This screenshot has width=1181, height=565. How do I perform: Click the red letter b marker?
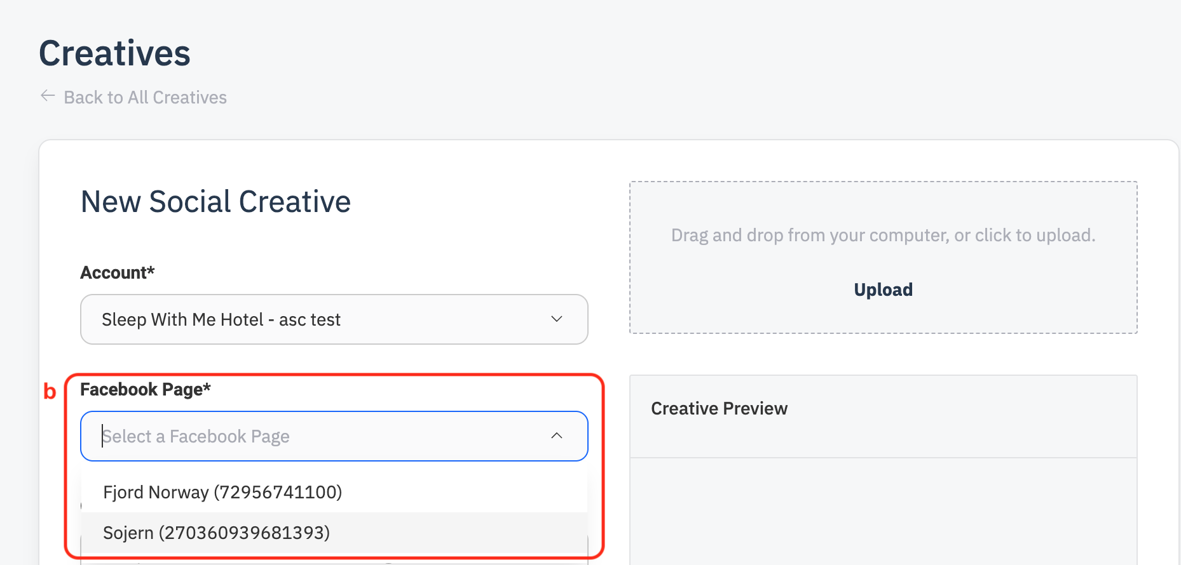tap(50, 392)
